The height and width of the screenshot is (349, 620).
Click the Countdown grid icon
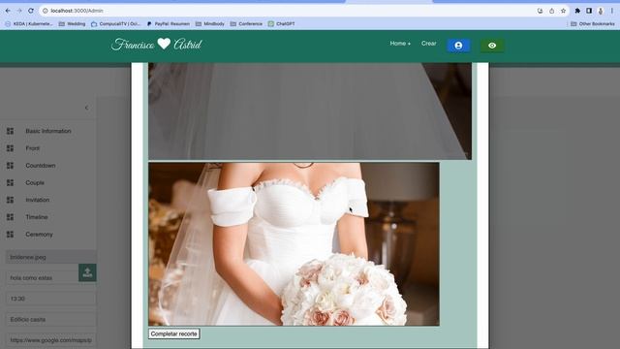click(11, 166)
